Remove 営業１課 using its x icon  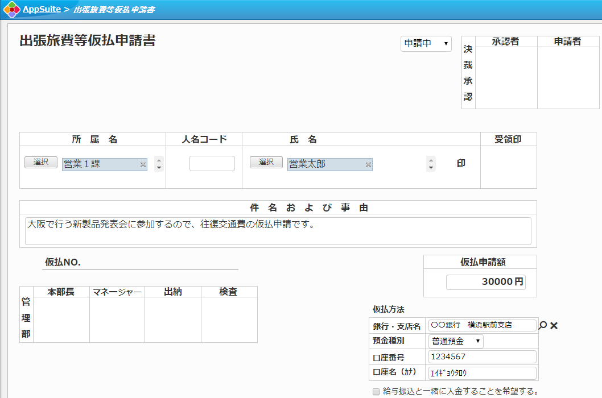pos(143,164)
